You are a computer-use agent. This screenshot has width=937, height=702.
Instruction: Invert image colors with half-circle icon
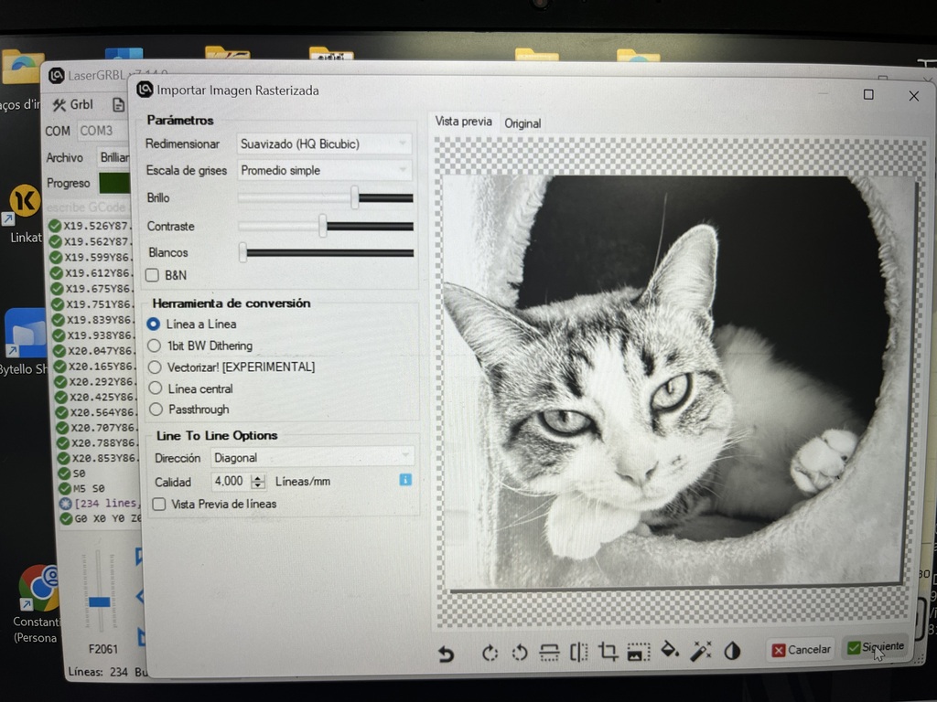click(x=732, y=651)
